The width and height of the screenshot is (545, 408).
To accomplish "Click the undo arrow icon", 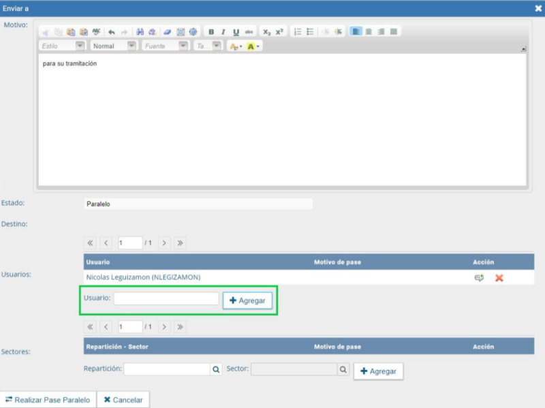I will coord(112,32).
